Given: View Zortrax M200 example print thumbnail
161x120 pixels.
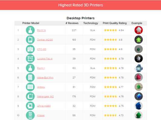Looking at the screenshot, I should (139, 40).
